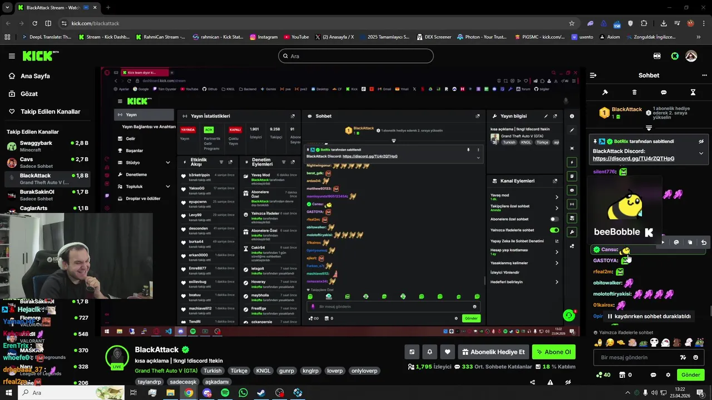Image resolution: width=712 pixels, height=400 pixels.
Task: Hide the pinned BotRix message
Action: [701, 142]
